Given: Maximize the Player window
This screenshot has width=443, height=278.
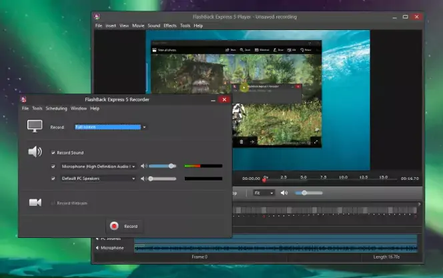Looking at the screenshot, I should coord(406,17).
